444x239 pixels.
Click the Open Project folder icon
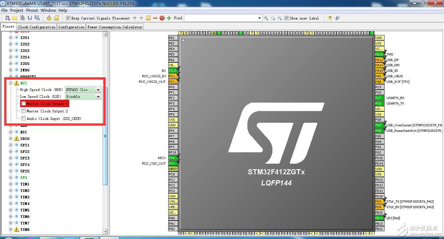pos(15,18)
